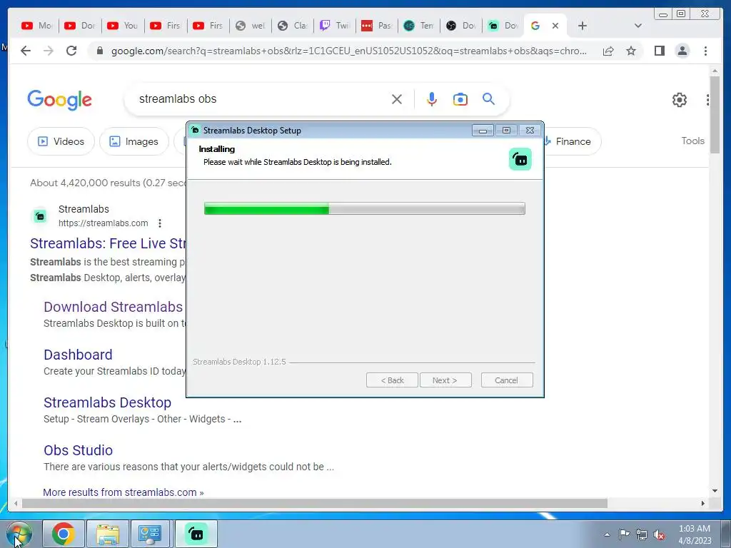Image resolution: width=731 pixels, height=548 pixels.
Task: Reload the Google search page
Action: (x=71, y=51)
